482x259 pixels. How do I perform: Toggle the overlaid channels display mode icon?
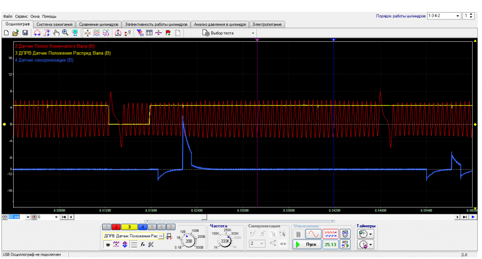87,33
